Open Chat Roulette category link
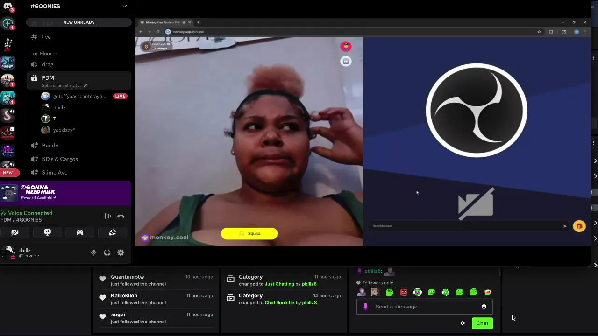This screenshot has height=336, width=598. click(279, 303)
